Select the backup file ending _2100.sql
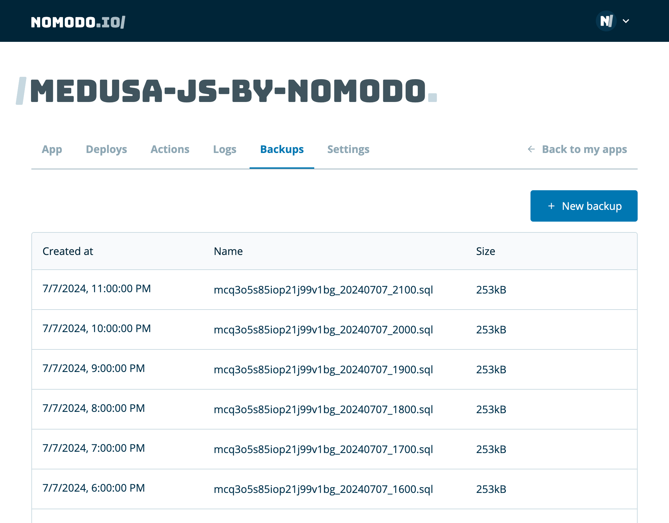 coord(323,290)
